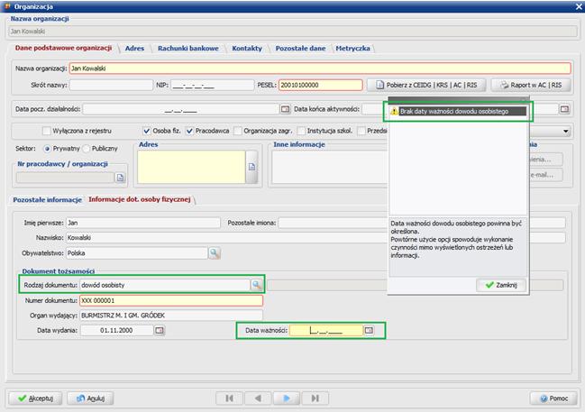The width and height of the screenshot is (585, 412).
Task: Toggle Organizacja zagr. checkbox
Action: tap(238, 131)
